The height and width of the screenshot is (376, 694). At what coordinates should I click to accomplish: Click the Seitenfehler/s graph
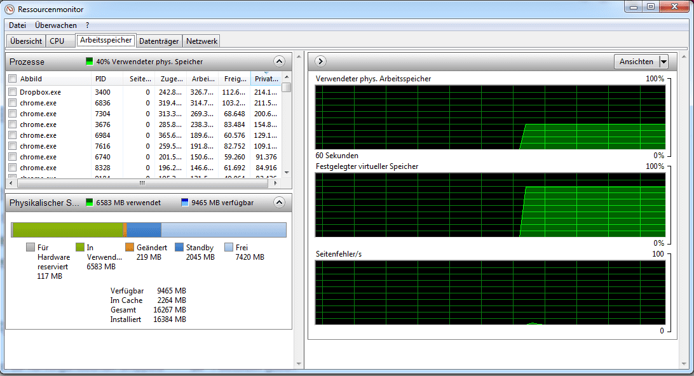pos(490,292)
